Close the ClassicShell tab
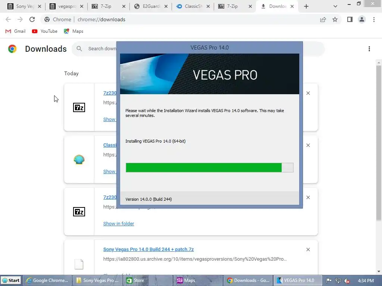The width and height of the screenshot is (382, 286). pyautogui.click(x=208, y=7)
